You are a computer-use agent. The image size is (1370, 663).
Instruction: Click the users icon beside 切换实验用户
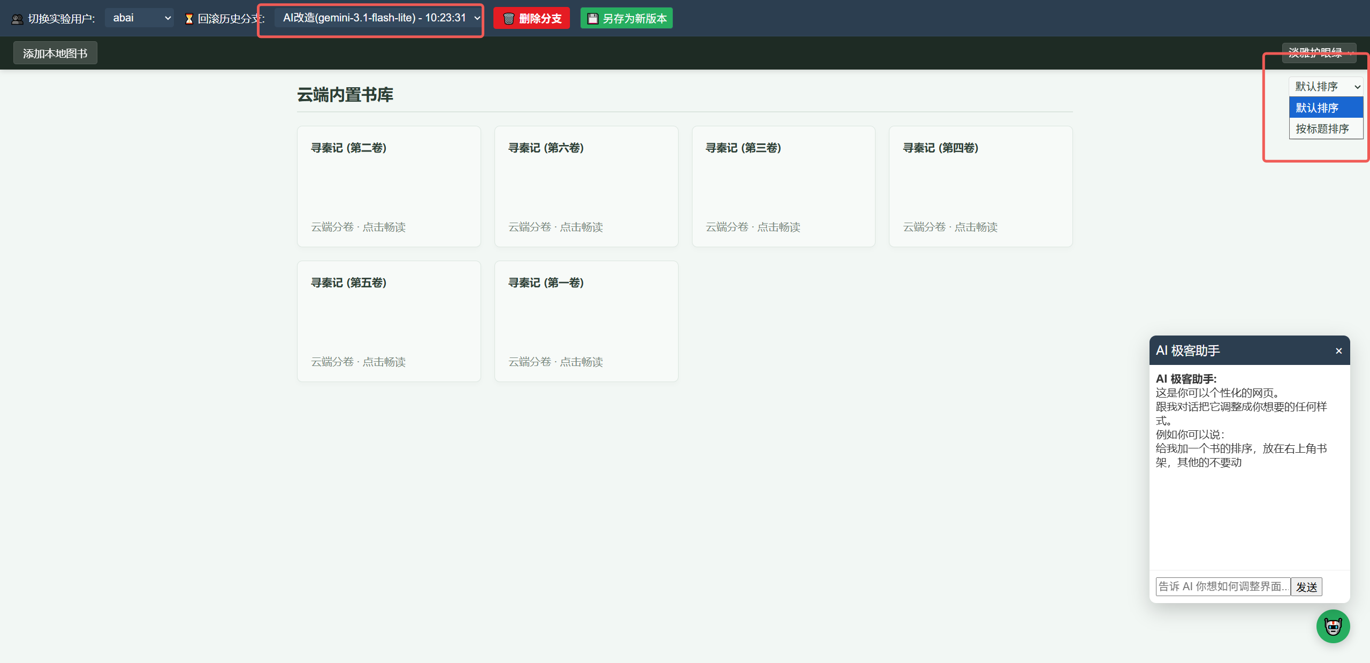pyautogui.click(x=18, y=19)
